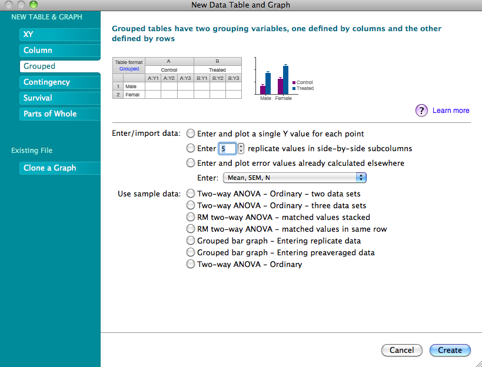Click the Cancel button
The image size is (482, 367).
[401, 350]
